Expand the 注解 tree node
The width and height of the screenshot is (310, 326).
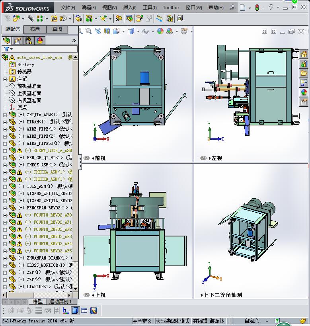pos(5,79)
